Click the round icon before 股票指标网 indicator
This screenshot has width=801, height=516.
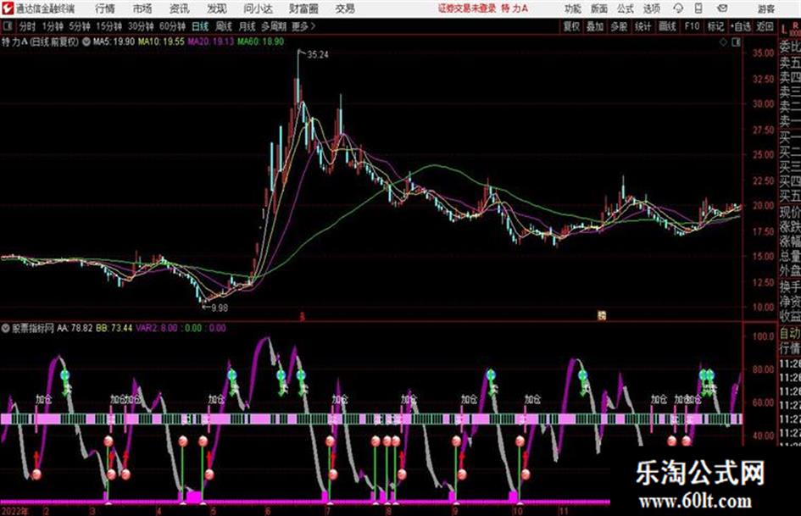tap(6, 329)
